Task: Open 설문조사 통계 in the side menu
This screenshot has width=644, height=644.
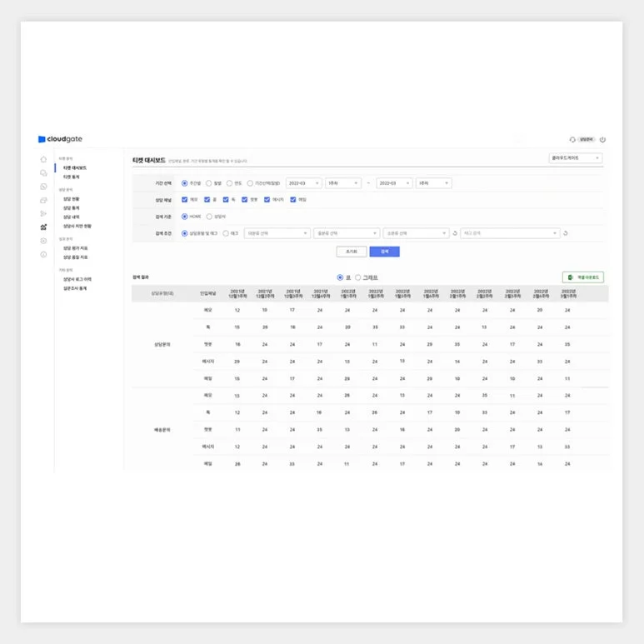Action: [x=75, y=288]
